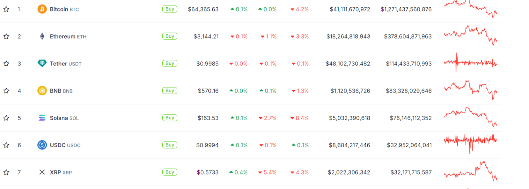This screenshot has width=529, height=189.
Task: Open the Bitcoin 7-day sparkline chart
Action: (470, 9)
